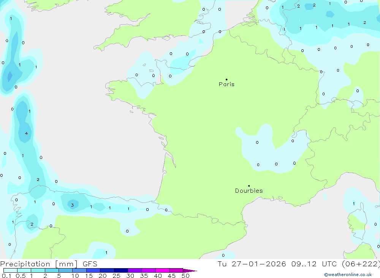
Task: Select the 0.1–0.5 mm legend color swatch
Action: [x=10, y=270]
